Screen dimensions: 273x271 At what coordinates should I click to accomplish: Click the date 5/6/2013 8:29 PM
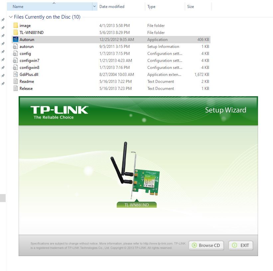tap(115, 33)
